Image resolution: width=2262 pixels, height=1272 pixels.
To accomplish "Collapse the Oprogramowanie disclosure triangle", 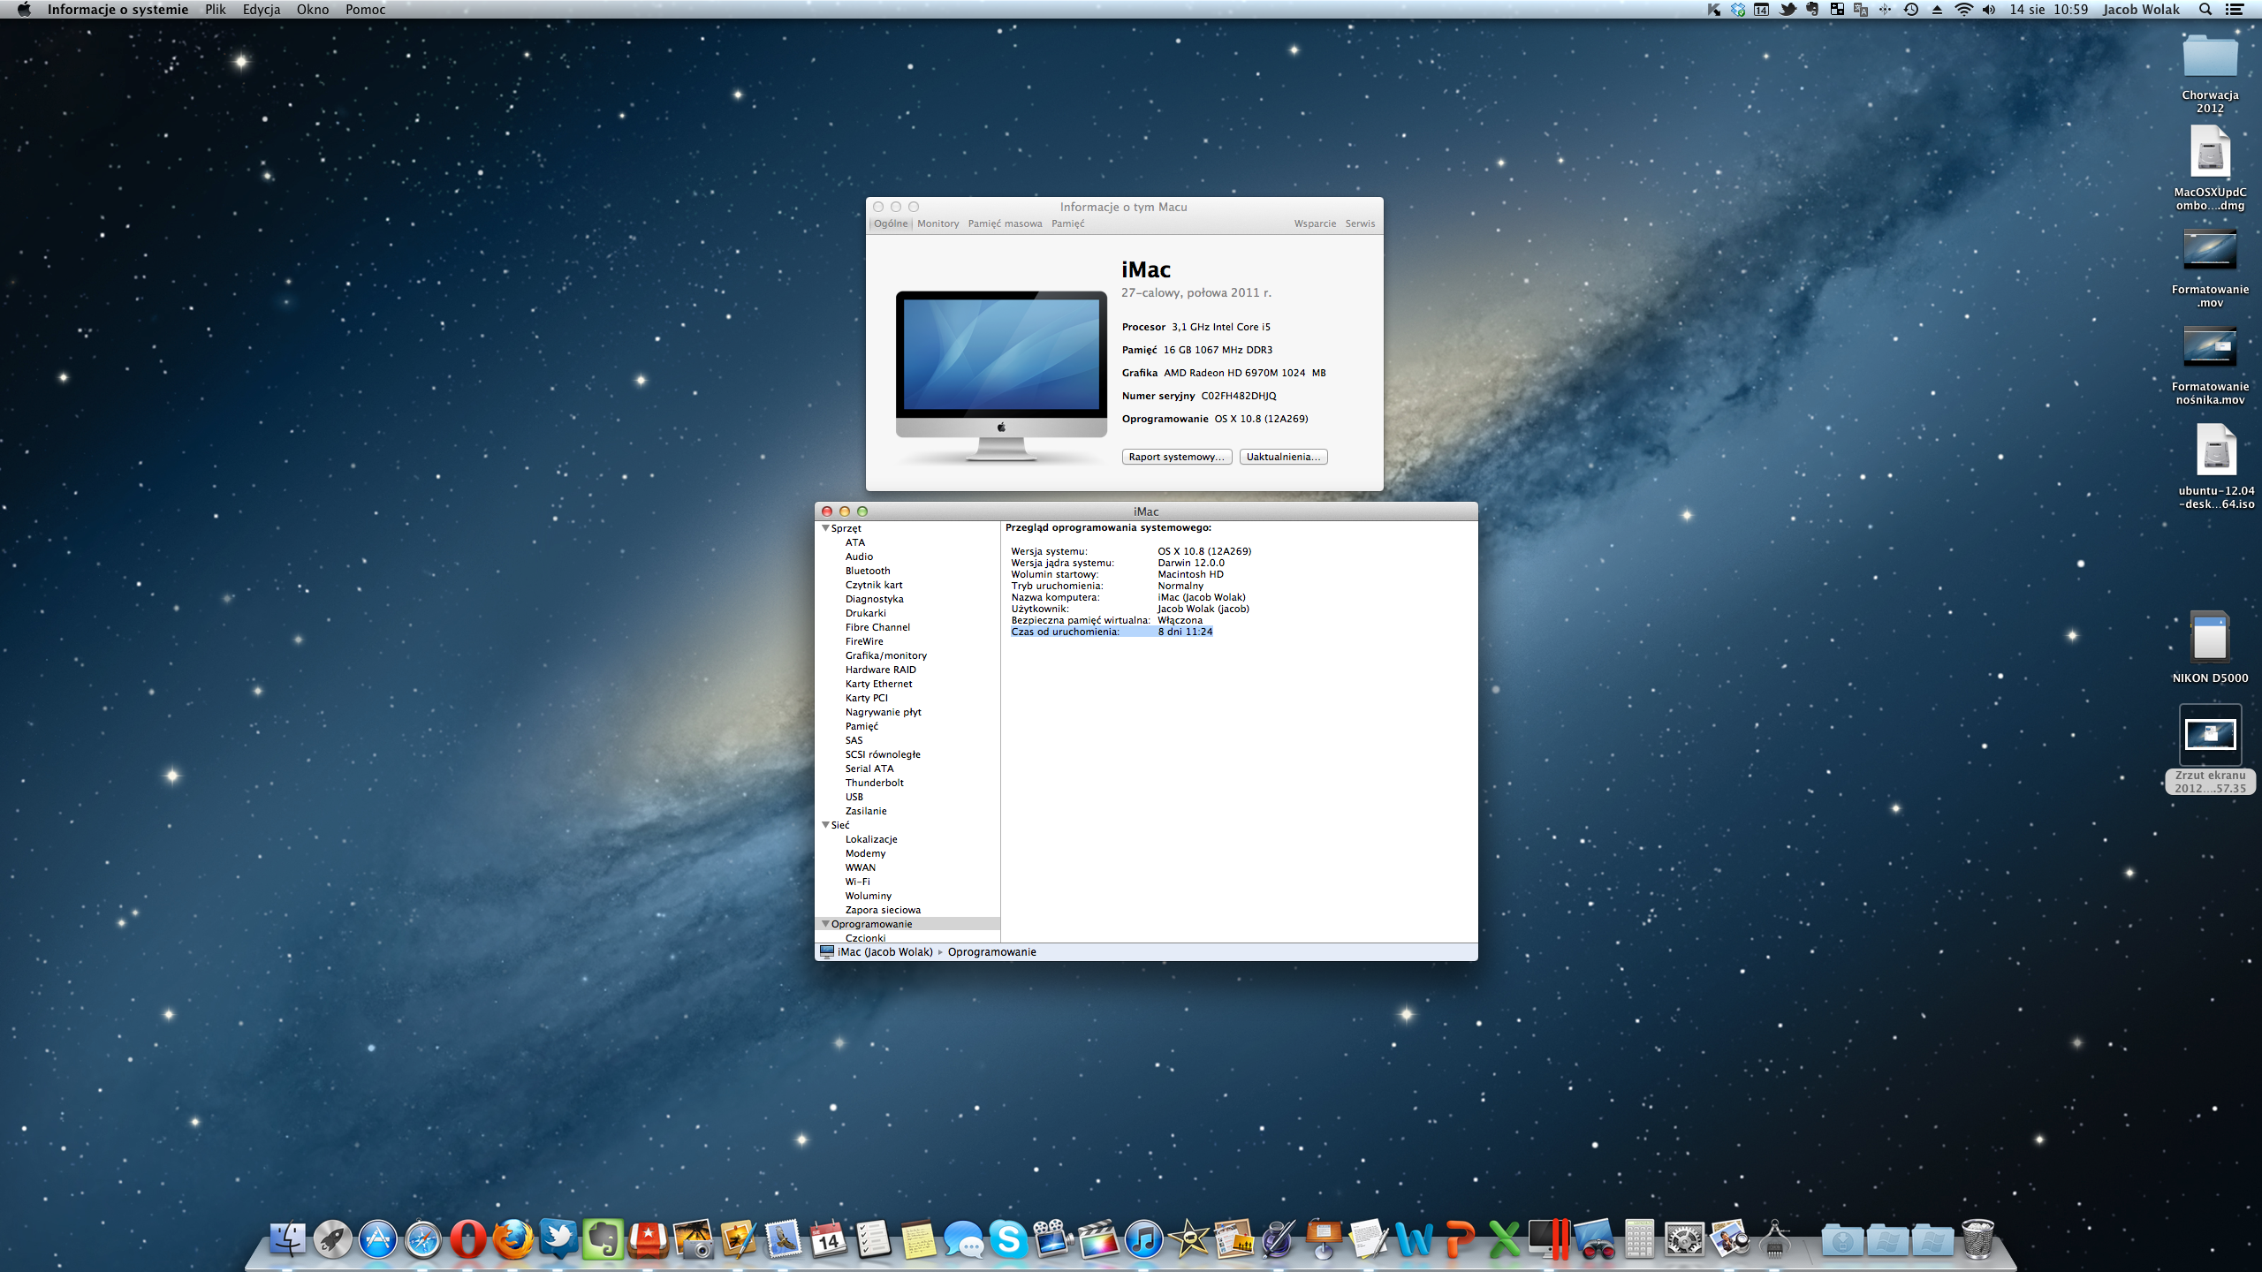I will 825,924.
